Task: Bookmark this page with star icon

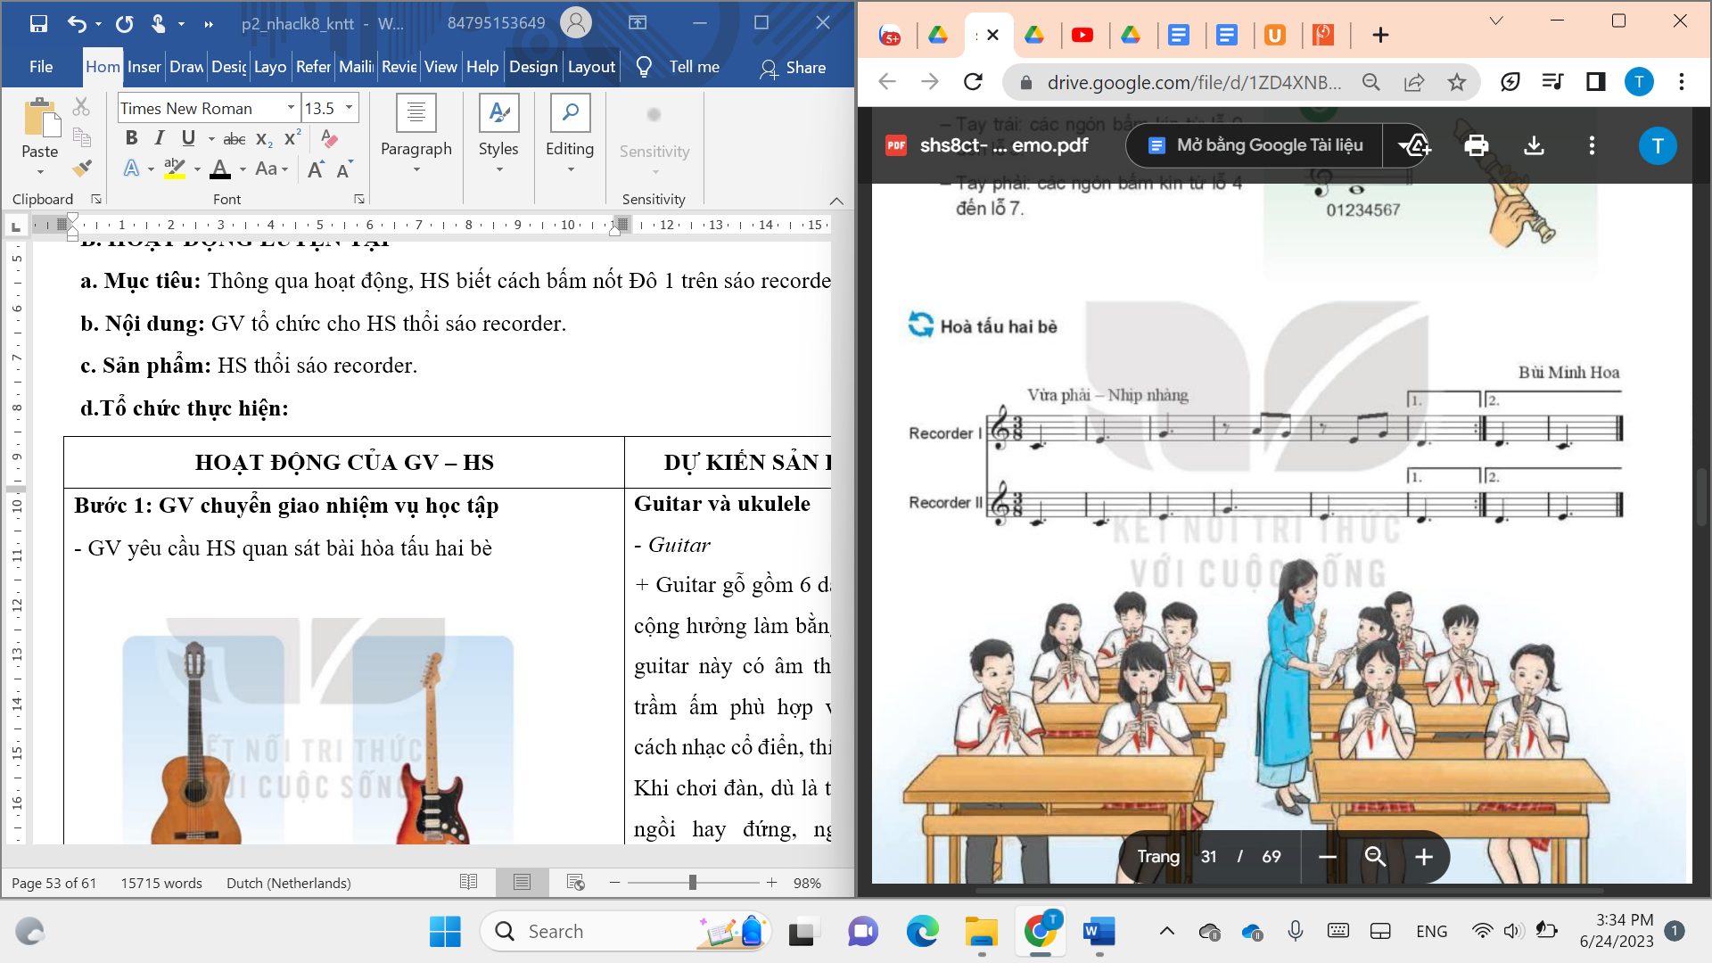Action: (1457, 82)
